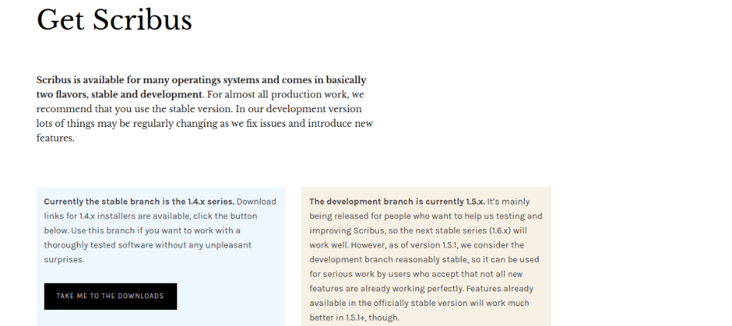Image resolution: width=732 pixels, height=326 pixels.
Task: Click the line "recommend that you use the stable version"
Action: 199,109
